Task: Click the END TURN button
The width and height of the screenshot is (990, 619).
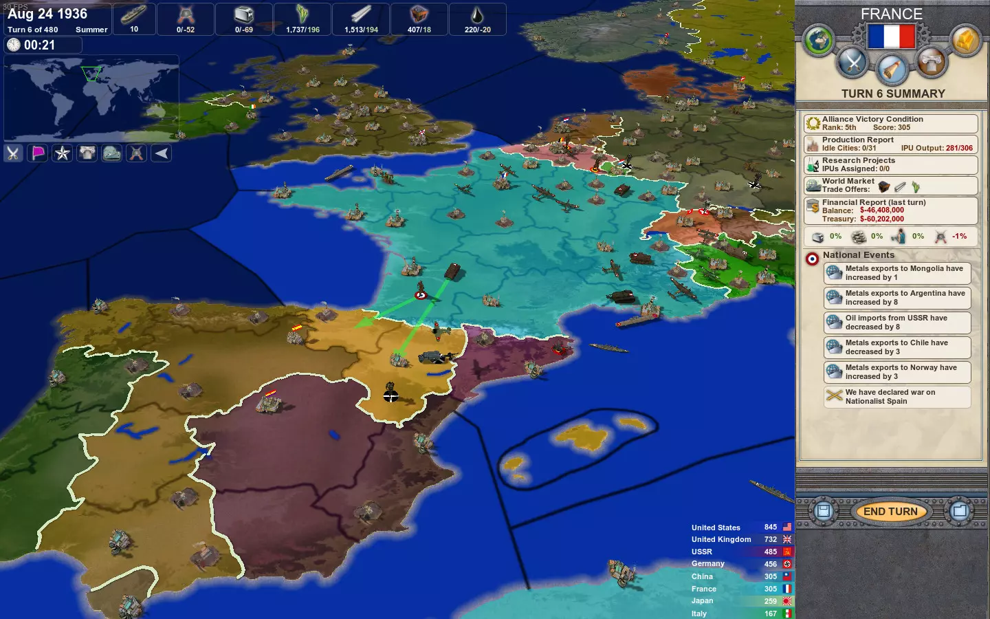Action: pos(890,511)
